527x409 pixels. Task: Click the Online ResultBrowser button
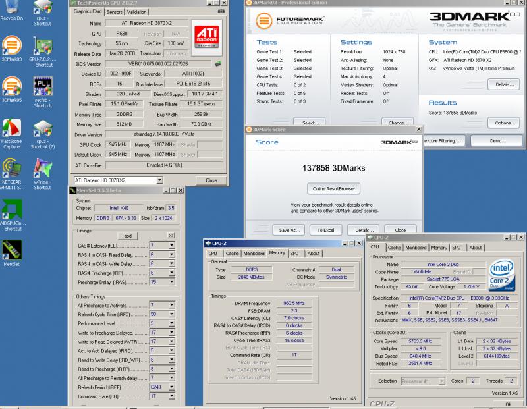click(334, 188)
